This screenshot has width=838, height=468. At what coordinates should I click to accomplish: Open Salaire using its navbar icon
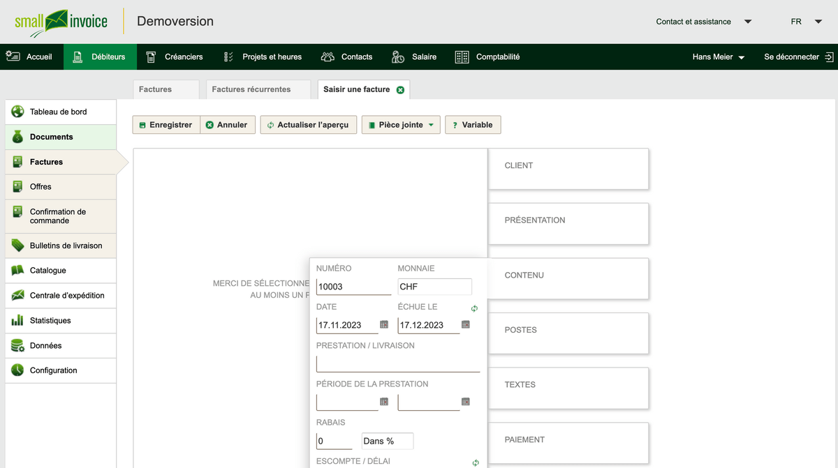point(398,56)
